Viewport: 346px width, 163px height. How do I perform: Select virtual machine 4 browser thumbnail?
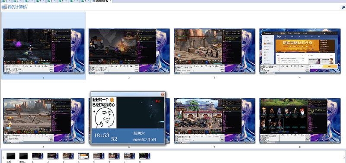pos(300,51)
